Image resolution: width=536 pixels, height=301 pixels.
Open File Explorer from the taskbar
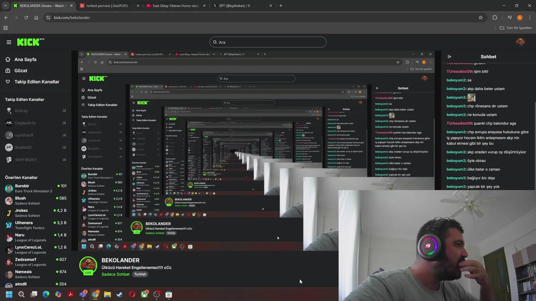[x=107, y=294]
